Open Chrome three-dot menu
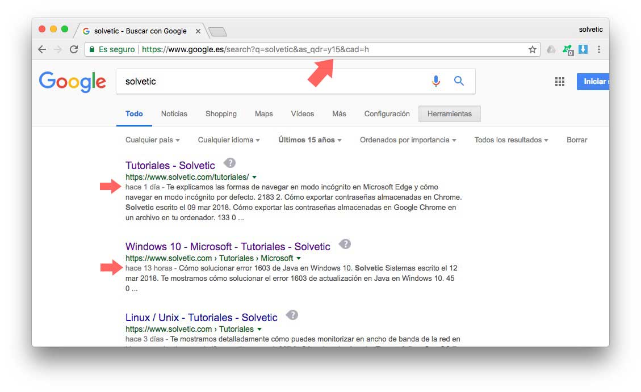This screenshot has width=641, height=392. [x=599, y=49]
